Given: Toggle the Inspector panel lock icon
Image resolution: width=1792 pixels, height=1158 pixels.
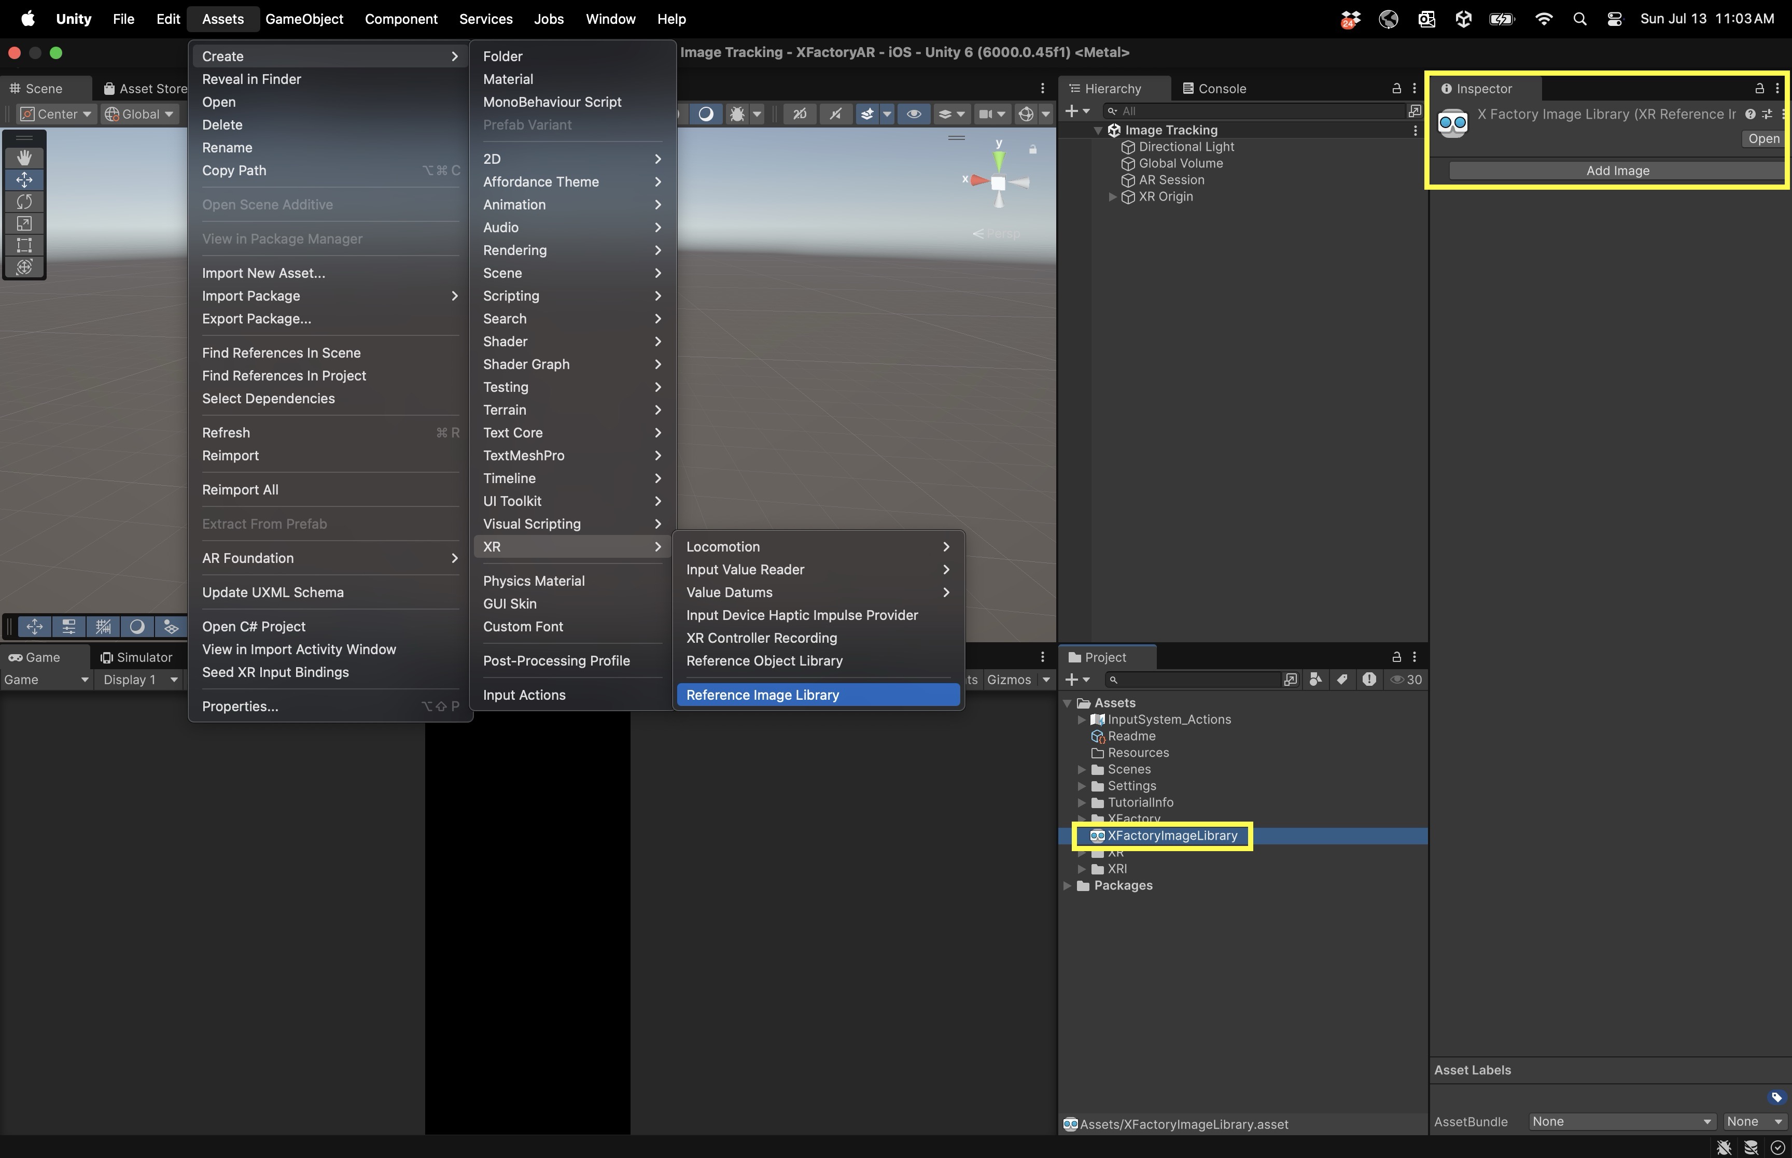Looking at the screenshot, I should tap(1759, 89).
